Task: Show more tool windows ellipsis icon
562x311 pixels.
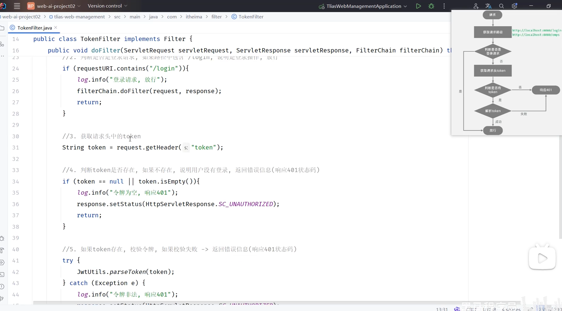Action: [2, 56]
